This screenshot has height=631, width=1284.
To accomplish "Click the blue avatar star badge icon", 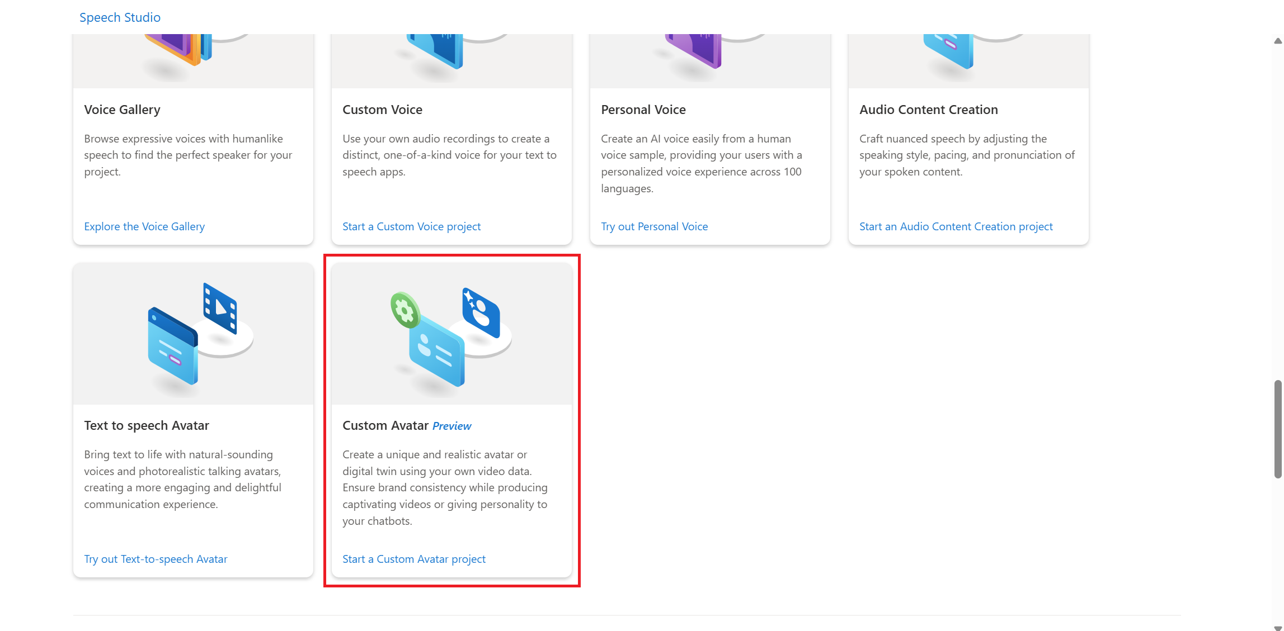I will pyautogui.click(x=481, y=312).
